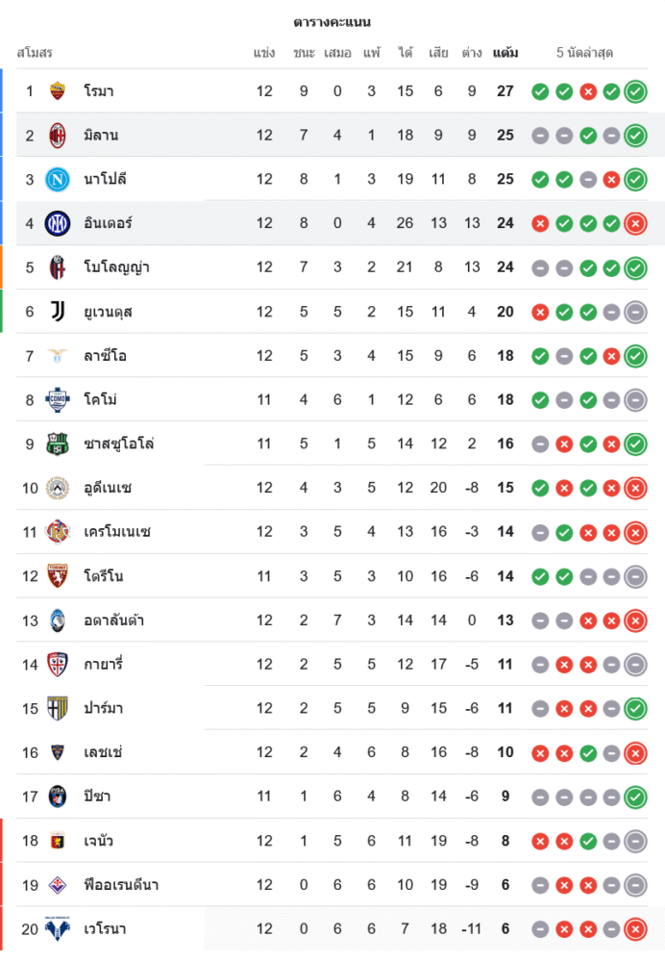The width and height of the screenshot is (665, 962).
Task: Click the Fiorentina purple crest icon
Action: [58, 885]
